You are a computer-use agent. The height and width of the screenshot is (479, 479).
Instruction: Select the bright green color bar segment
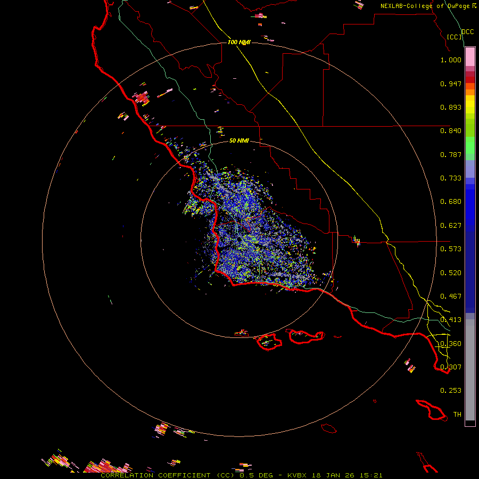[x=470, y=145]
